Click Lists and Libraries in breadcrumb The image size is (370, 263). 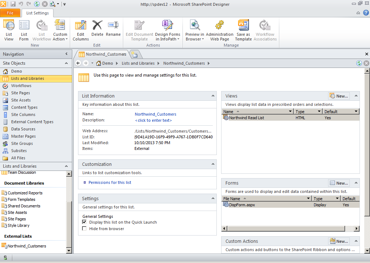[138, 63]
